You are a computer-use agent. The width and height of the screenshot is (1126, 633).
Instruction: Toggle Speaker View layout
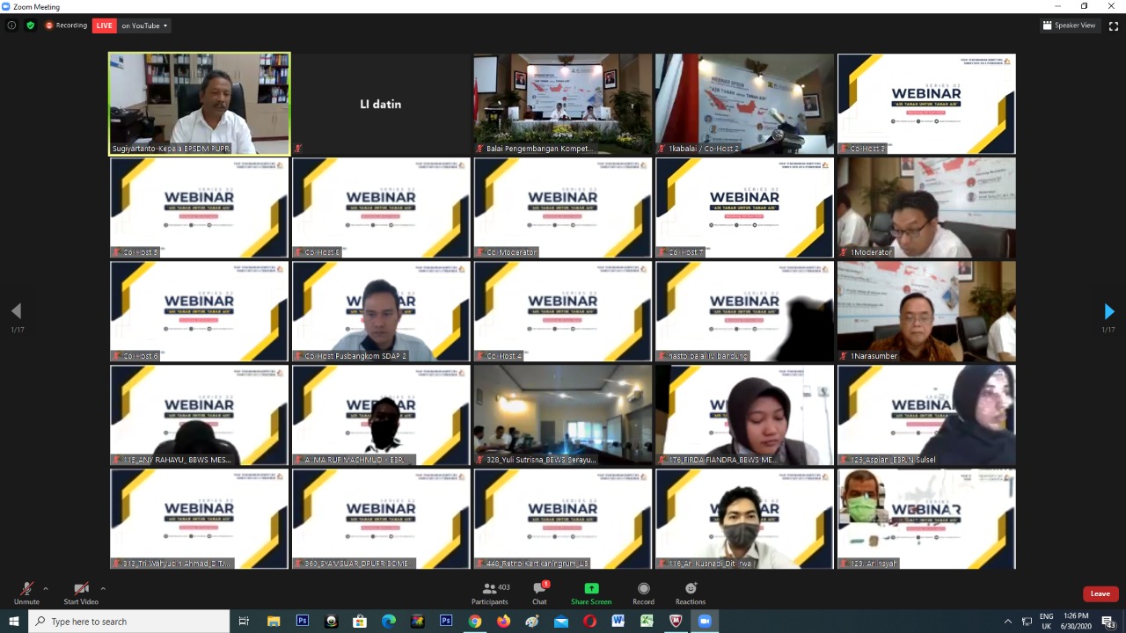point(1069,25)
